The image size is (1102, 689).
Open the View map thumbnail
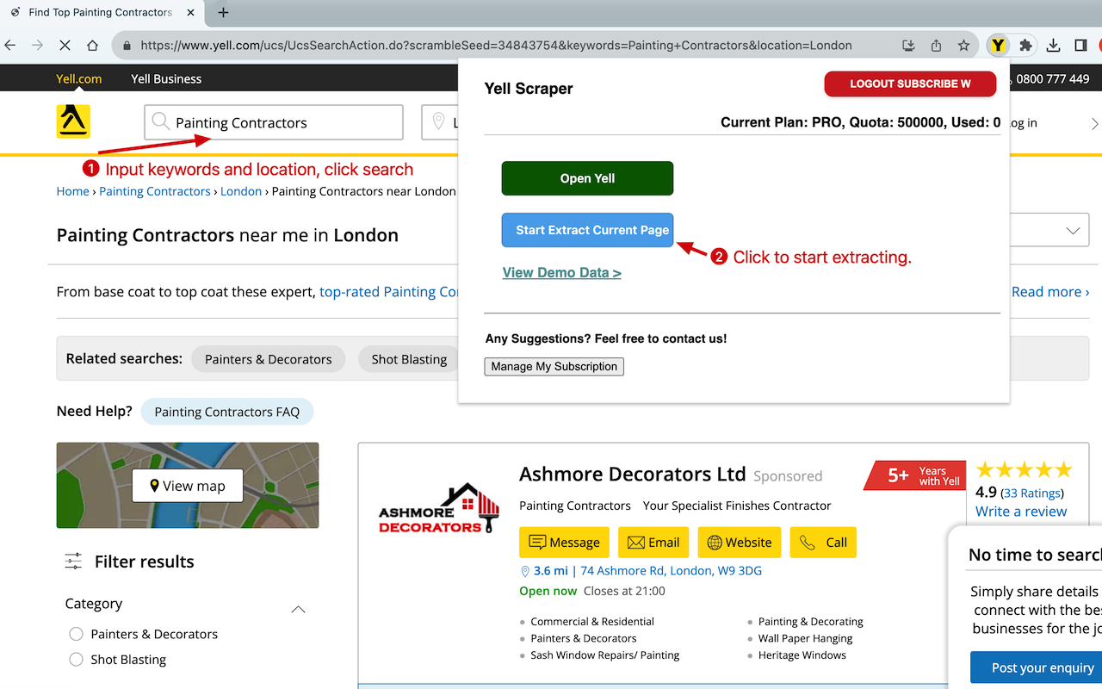point(188,486)
